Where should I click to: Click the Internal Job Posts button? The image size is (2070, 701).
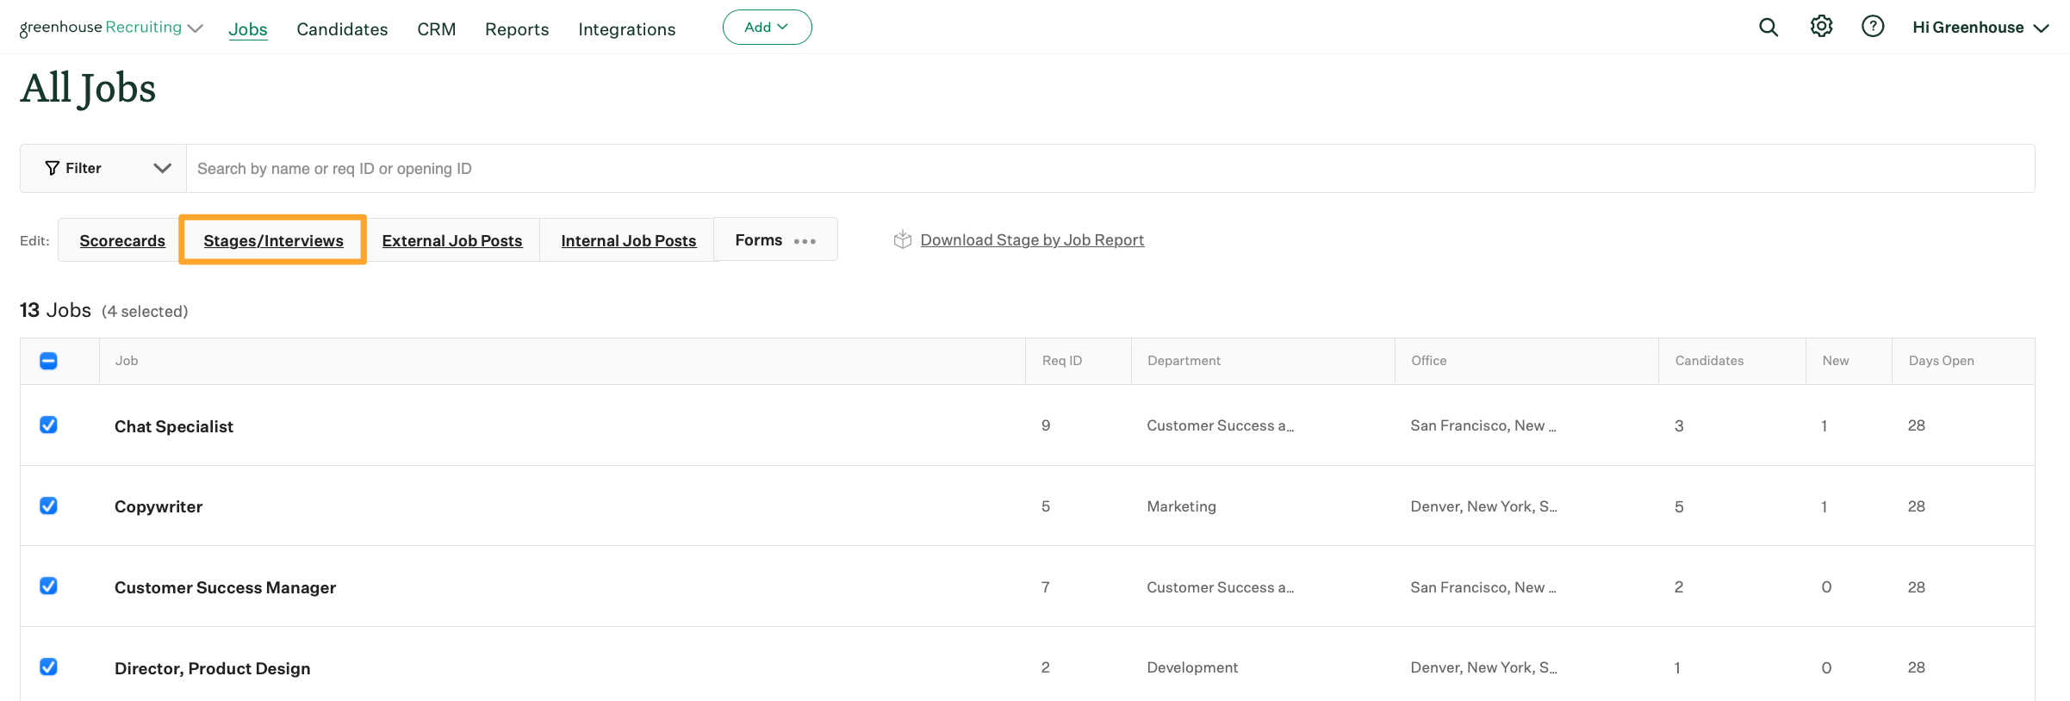point(629,240)
